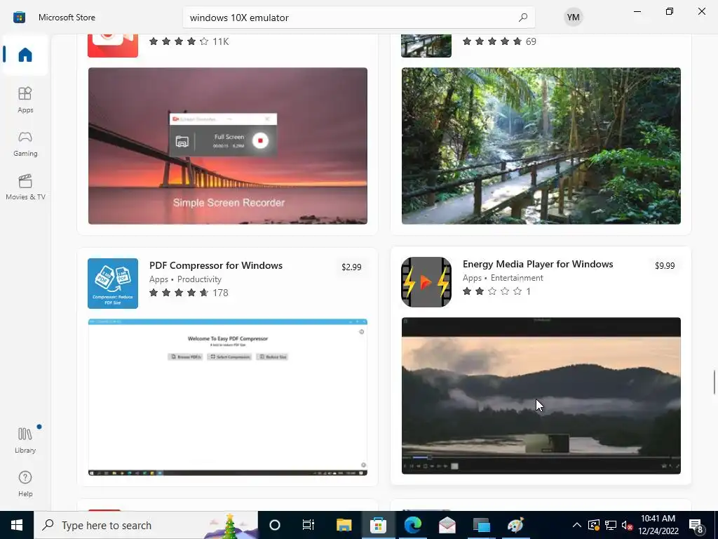The image size is (718, 539).
Task: Open Task View
Action: pos(309,525)
